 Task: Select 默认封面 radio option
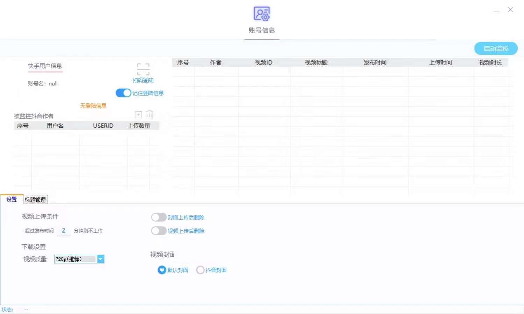click(162, 270)
